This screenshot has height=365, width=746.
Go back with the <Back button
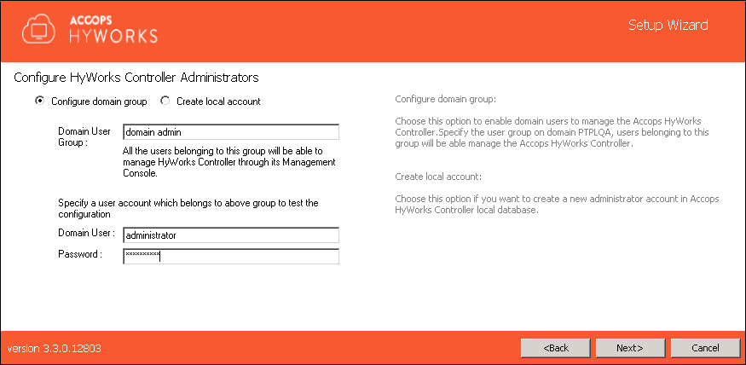click(x=555, y=348)
